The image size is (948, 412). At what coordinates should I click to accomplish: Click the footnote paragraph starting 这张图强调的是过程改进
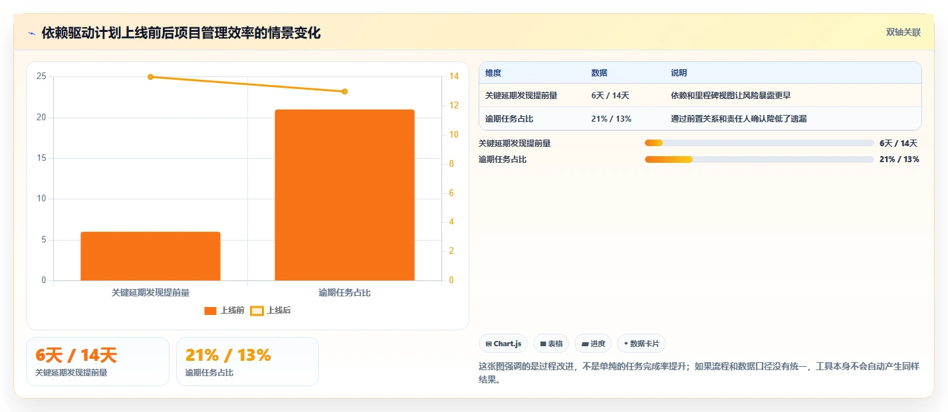coord(699,373)
